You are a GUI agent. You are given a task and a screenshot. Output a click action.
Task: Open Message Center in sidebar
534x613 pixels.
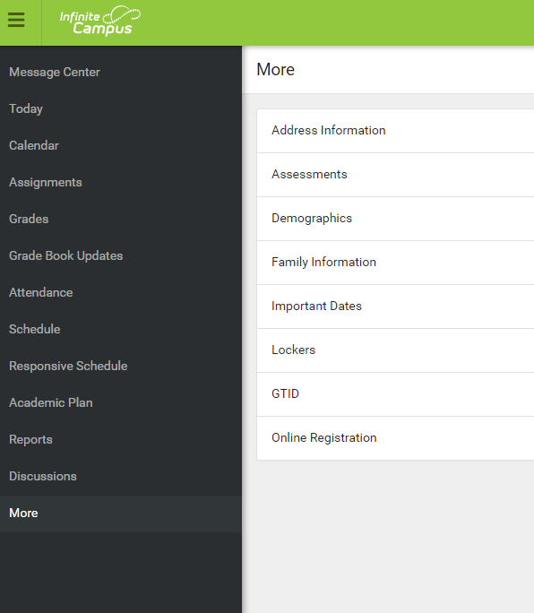click(121, 72)
